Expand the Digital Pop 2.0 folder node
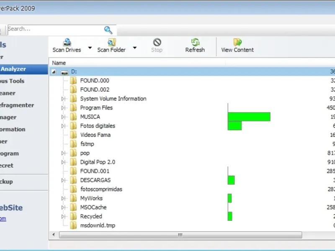 63,162
